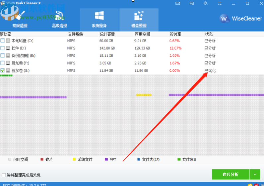This screenshot has height=186, width=264.
Task: Select the 软件 (D:) row name
Action: click(x=19, y=48)
